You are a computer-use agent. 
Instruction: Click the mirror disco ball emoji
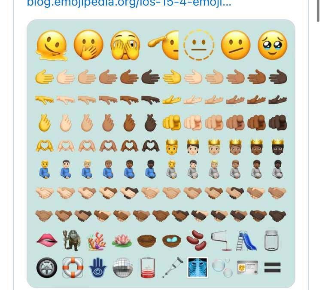122,268
